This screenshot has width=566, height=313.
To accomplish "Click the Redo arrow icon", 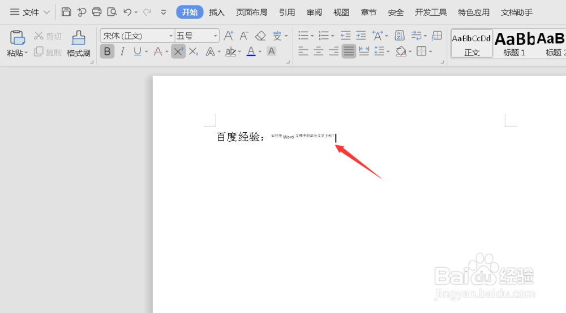I will pyautogui.click(x=147, y=12).
